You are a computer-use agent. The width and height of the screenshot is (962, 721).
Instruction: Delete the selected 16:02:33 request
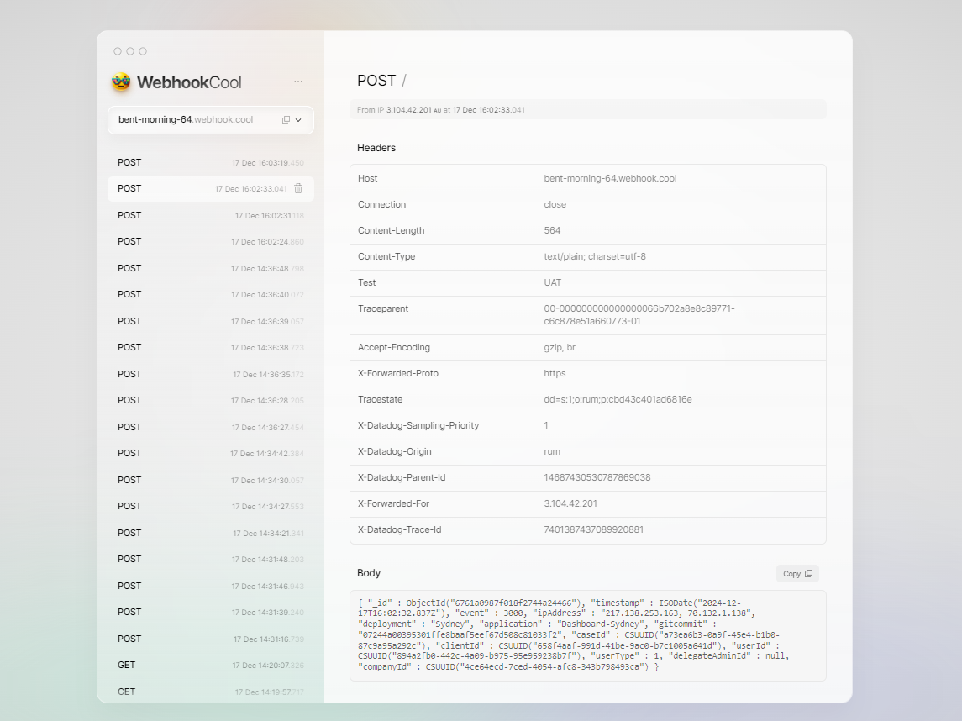[x=298, y=189]
